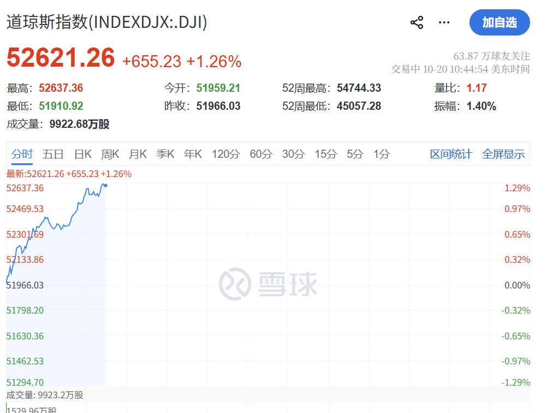Click the 加自选 button

point(500,22)
